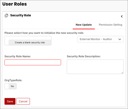Switch to the New Update tab

tap(84, 25)
